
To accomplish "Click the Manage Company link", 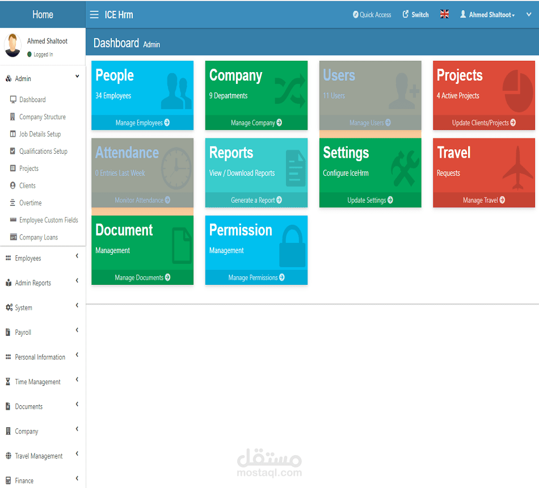I will pos(256,123).
